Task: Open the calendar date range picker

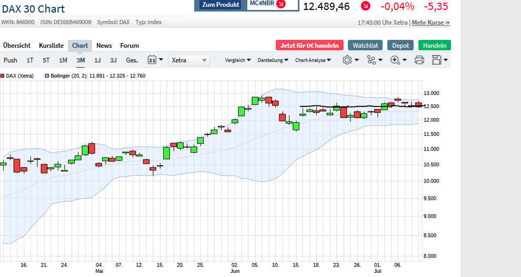Action: [x=152, y=60]
